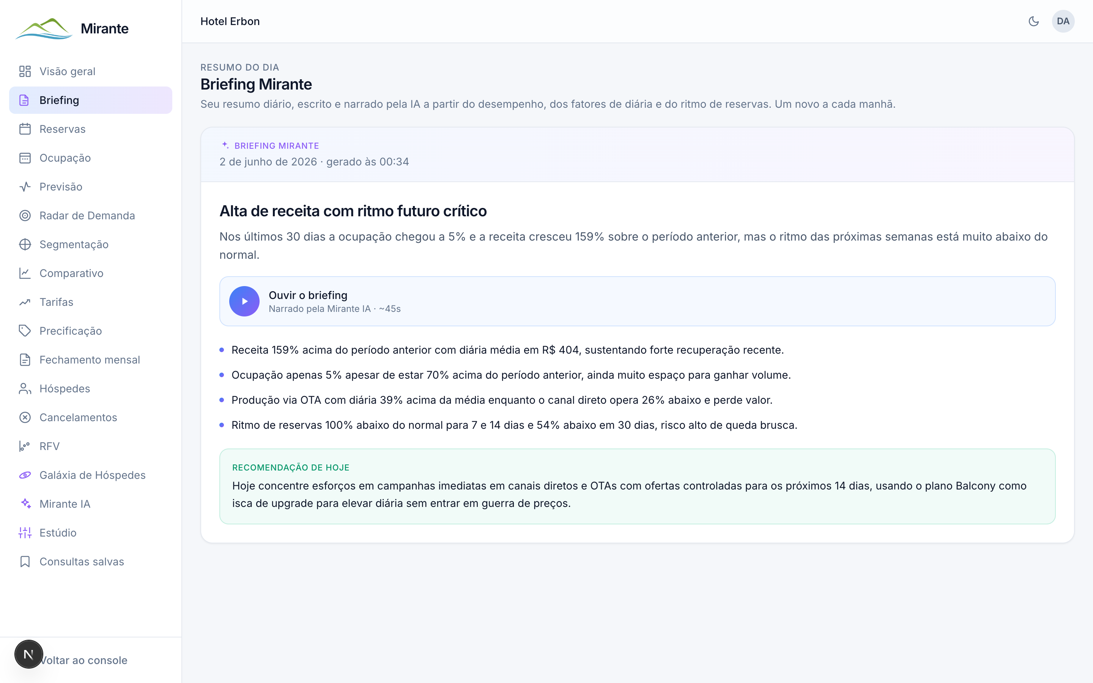
Task: Click the Cancelamentos circle-x icon
Action: point(25,417)
